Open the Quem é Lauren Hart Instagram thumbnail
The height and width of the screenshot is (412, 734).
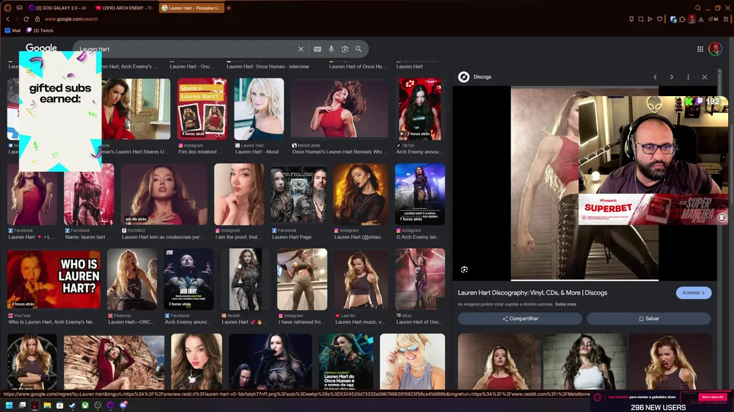[x=202, y=109]
